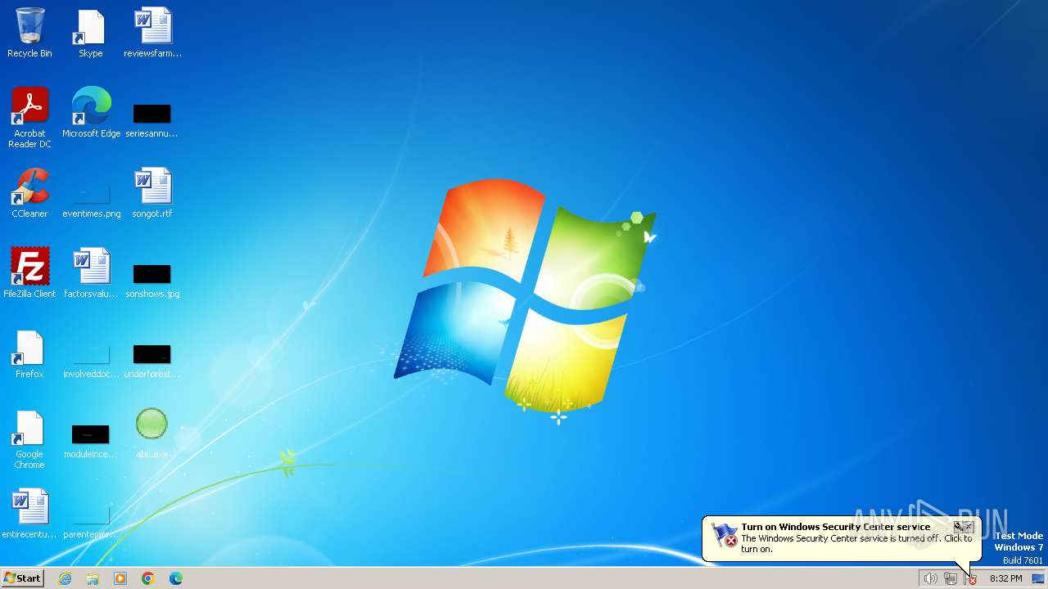Open notification balloon options wrench icon
1048x589 pixels.
[x=958, y=527]
